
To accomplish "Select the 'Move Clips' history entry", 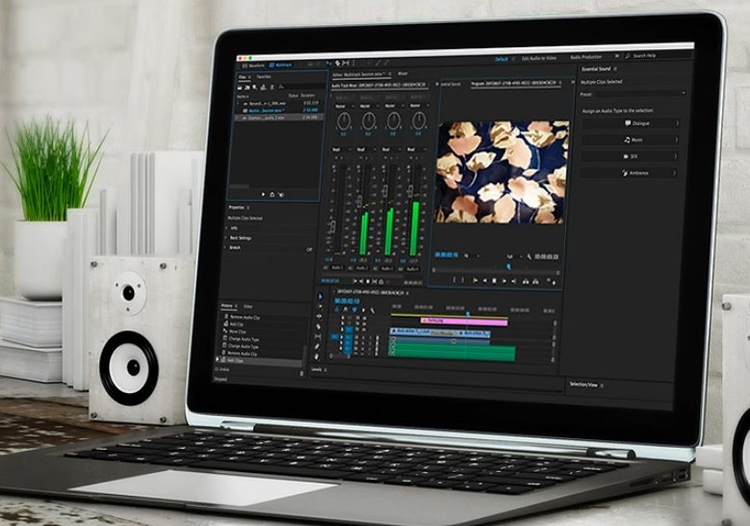I will [238, 331].
